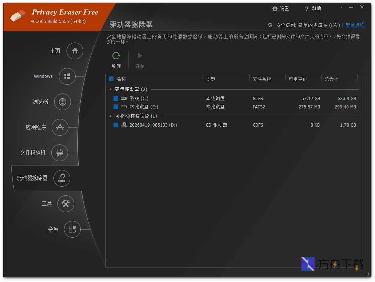Click the drive icon beside 系统 (C:)
375x282 pixels.
click(x=124, y=98)
